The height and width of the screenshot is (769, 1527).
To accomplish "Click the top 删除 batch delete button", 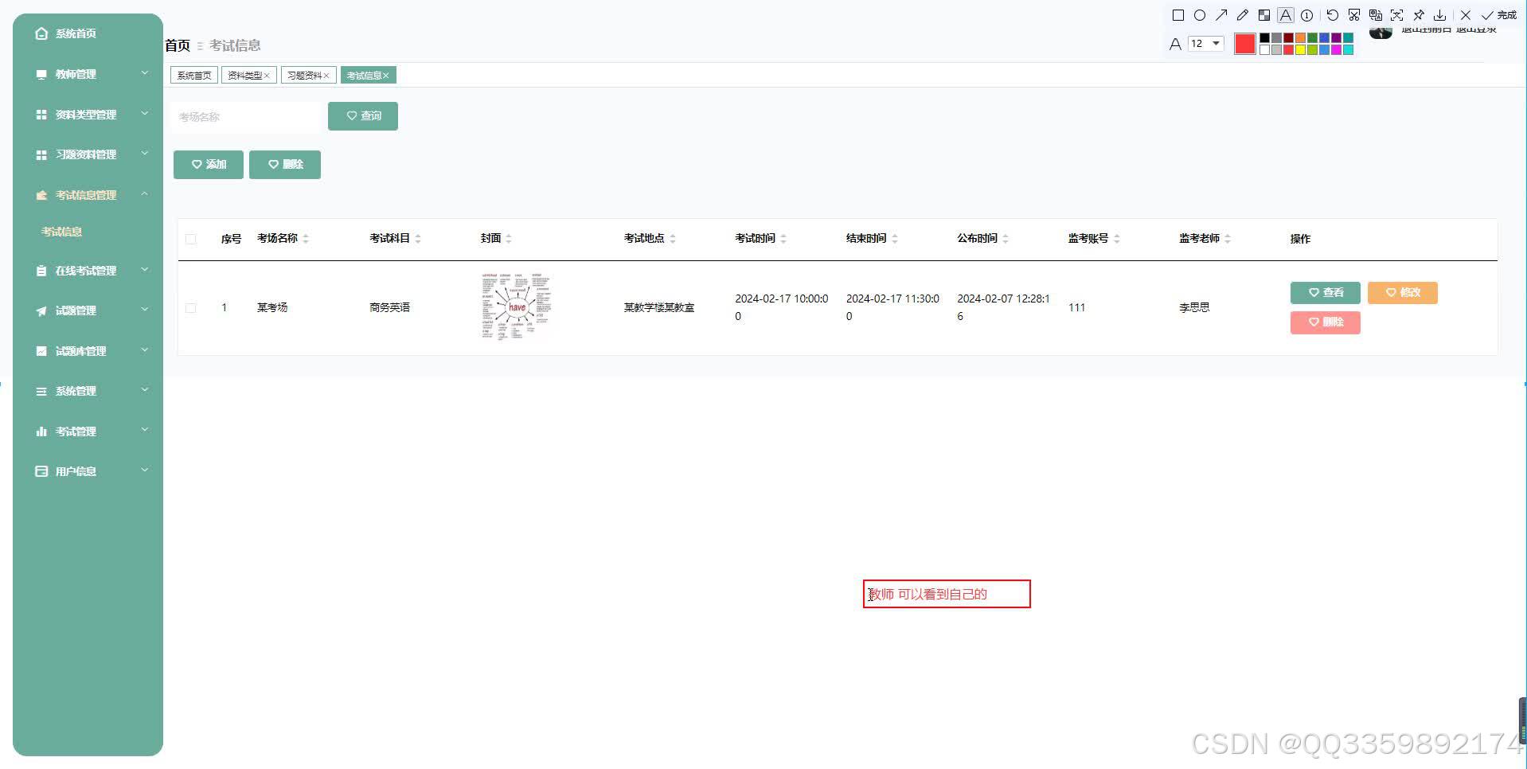I will pyautogui.click(x=285, y=165).
